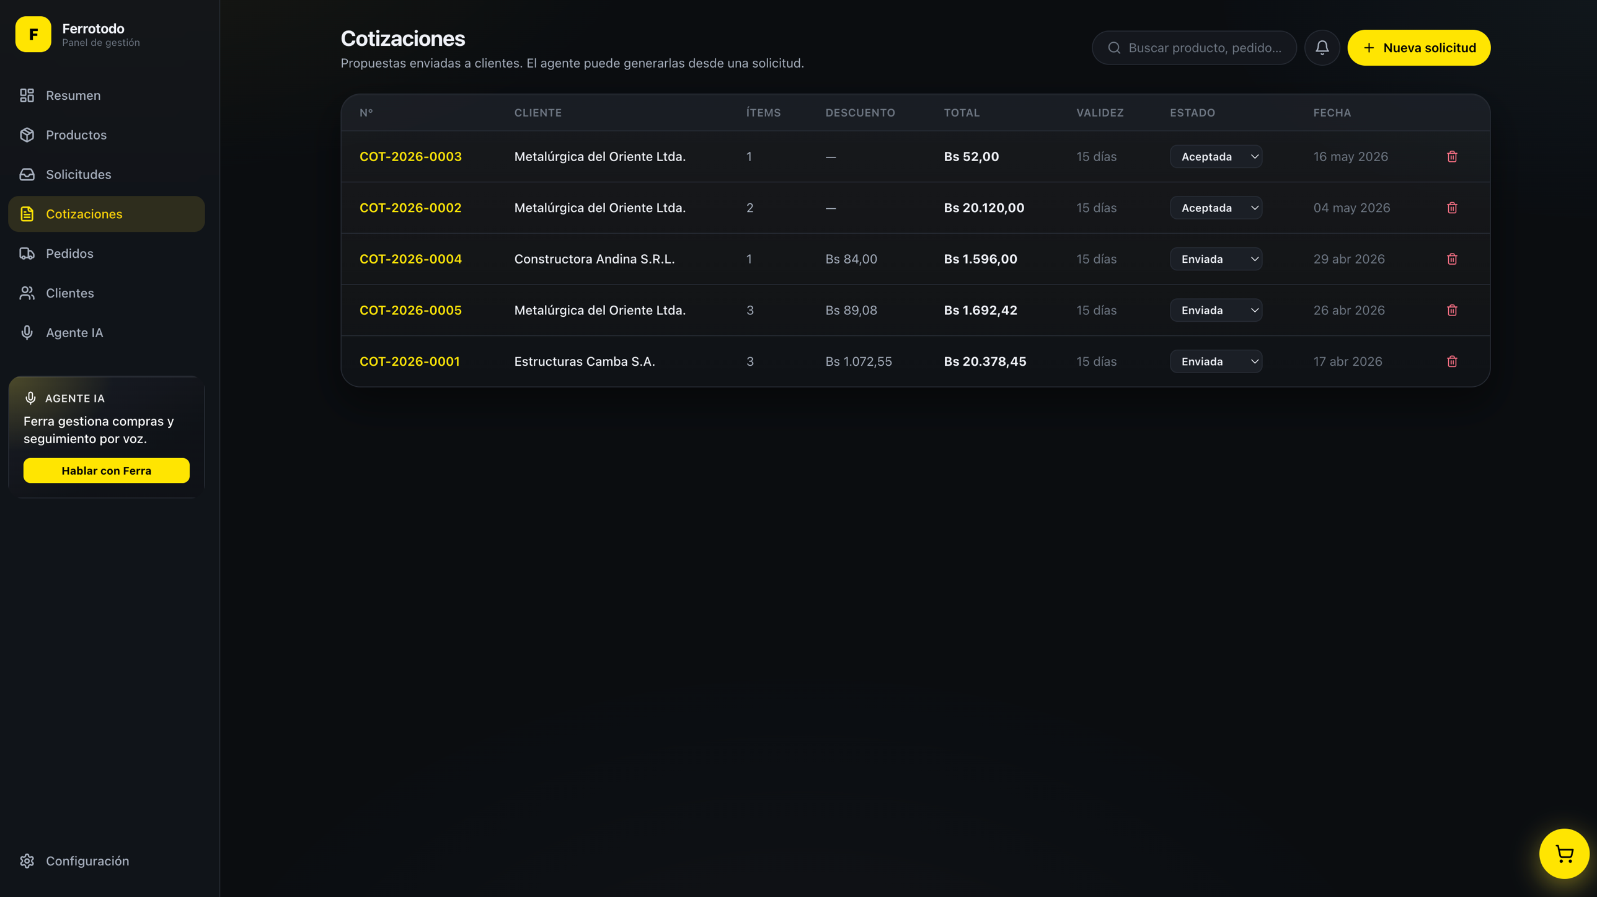Click the Hablar con Ferra button
The height and width of the screenshot is (897, 1597).
pos(107,471)
